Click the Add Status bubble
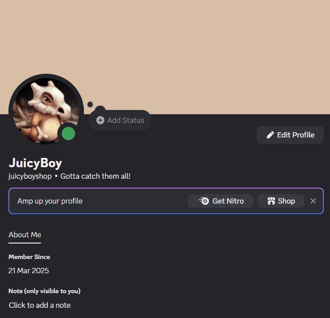 (120, 120)
